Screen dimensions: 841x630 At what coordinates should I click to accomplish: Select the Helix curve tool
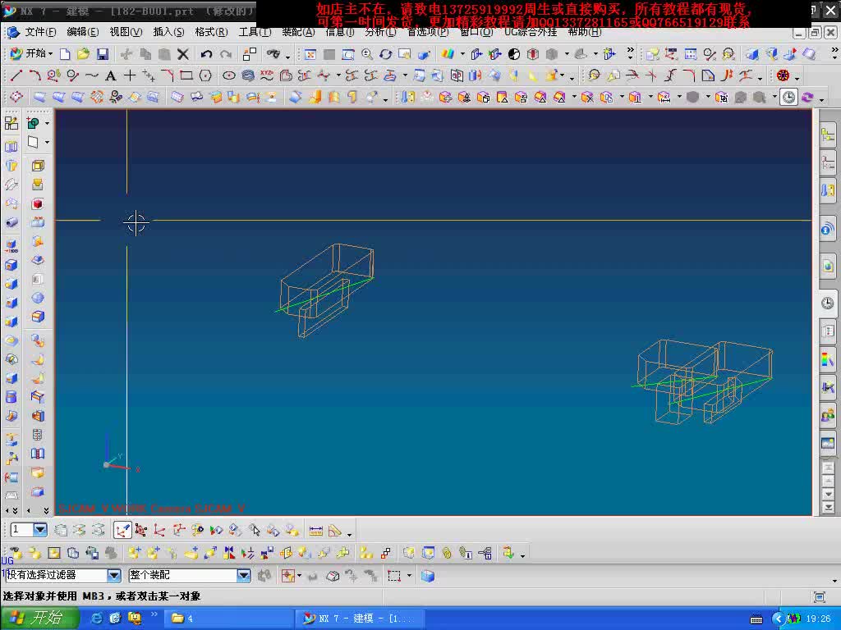tap(248, 75)
